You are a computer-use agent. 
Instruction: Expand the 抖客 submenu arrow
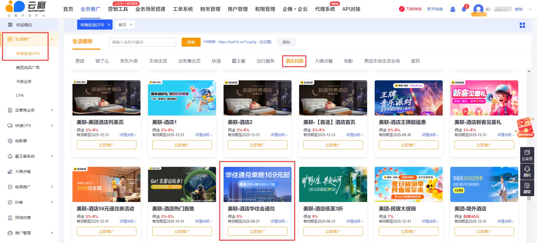(52, 202)
